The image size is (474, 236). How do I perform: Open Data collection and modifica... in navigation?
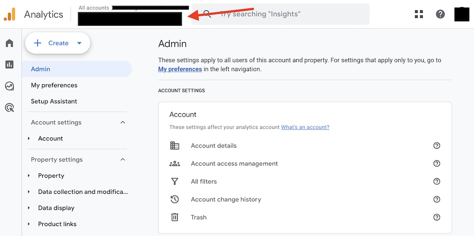[83, 191]
